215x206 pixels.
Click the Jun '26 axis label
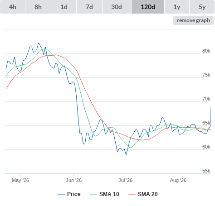point(73,180)
